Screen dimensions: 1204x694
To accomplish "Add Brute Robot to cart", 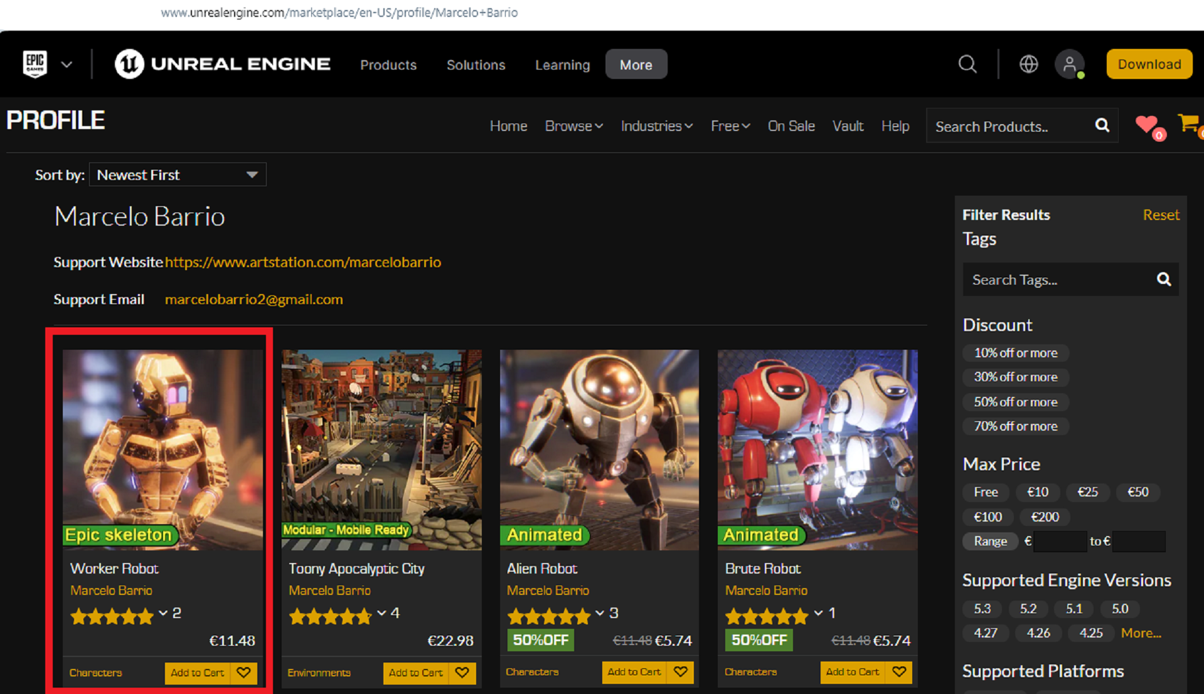I will click(852, 672).
